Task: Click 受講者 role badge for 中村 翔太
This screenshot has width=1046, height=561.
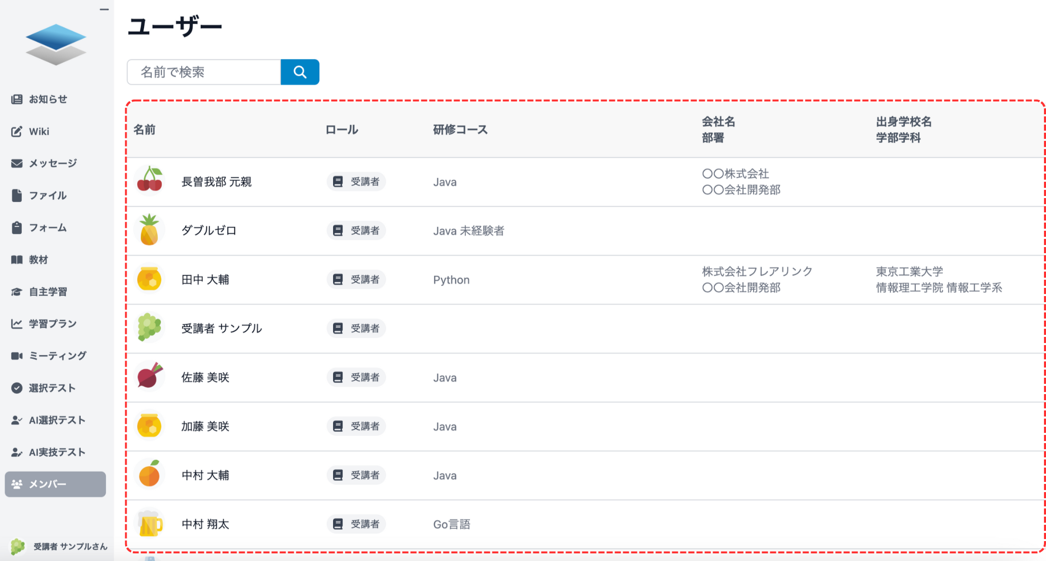Action: click(x=356, y=524)
